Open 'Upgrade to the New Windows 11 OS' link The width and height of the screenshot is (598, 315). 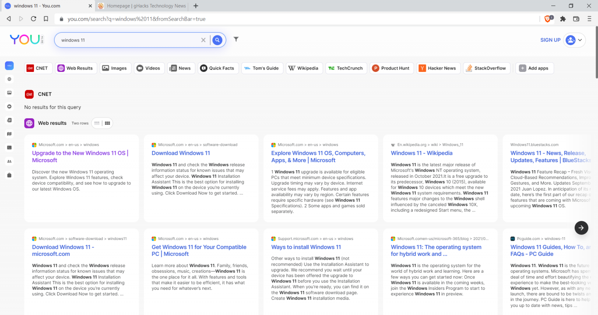point(80,157)
